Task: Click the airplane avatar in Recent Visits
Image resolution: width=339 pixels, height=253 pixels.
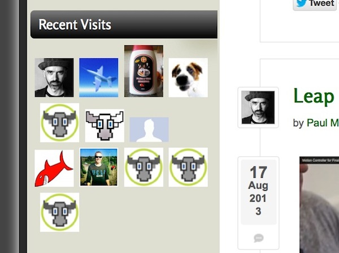Action: coord(98,78)
